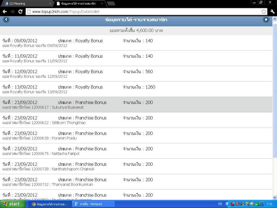Click the amount 560 value
The height and width of the screenshot is (208, 277).
coord(149,72)
